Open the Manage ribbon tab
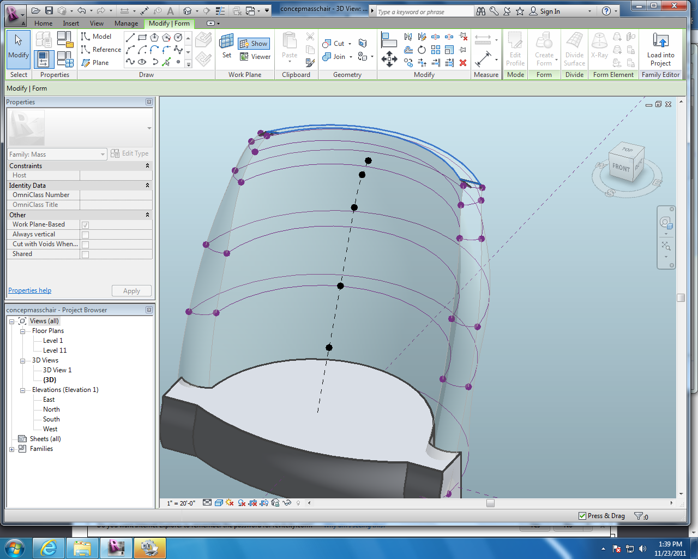The width and height of the screenshot is (698, 559). click(126, 23)
